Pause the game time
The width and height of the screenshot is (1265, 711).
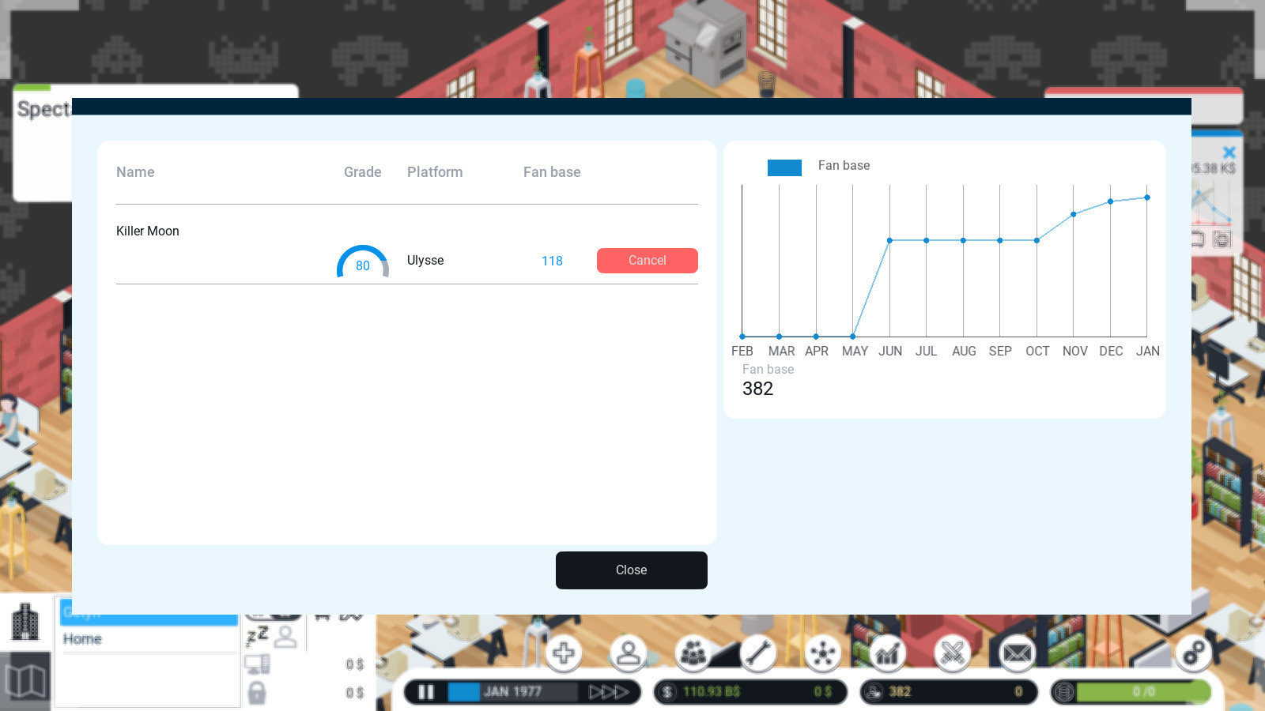coord(426,692)
